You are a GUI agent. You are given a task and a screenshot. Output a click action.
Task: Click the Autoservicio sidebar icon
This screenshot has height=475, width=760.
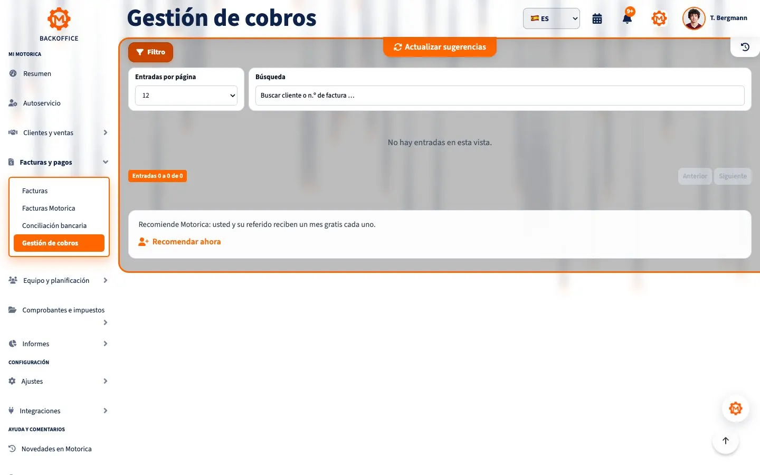tap(13, 103)
